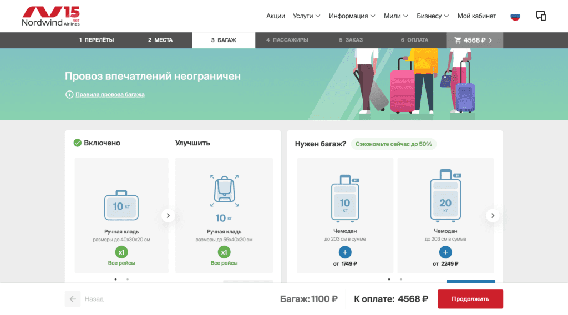
Task: Select second carousel dot in hand luggage card
Action: coord(128,279)
